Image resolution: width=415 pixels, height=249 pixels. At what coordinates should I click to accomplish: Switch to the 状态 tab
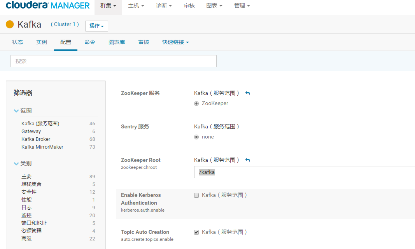(18, 42)
